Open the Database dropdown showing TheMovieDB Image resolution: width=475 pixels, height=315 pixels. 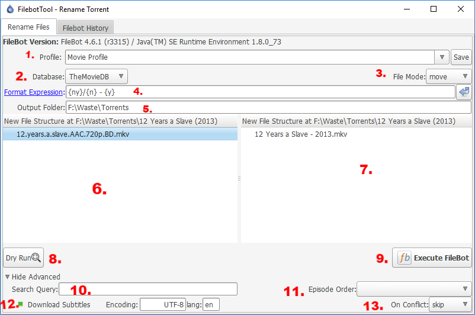pyautogui.click(x=97, y=76)
